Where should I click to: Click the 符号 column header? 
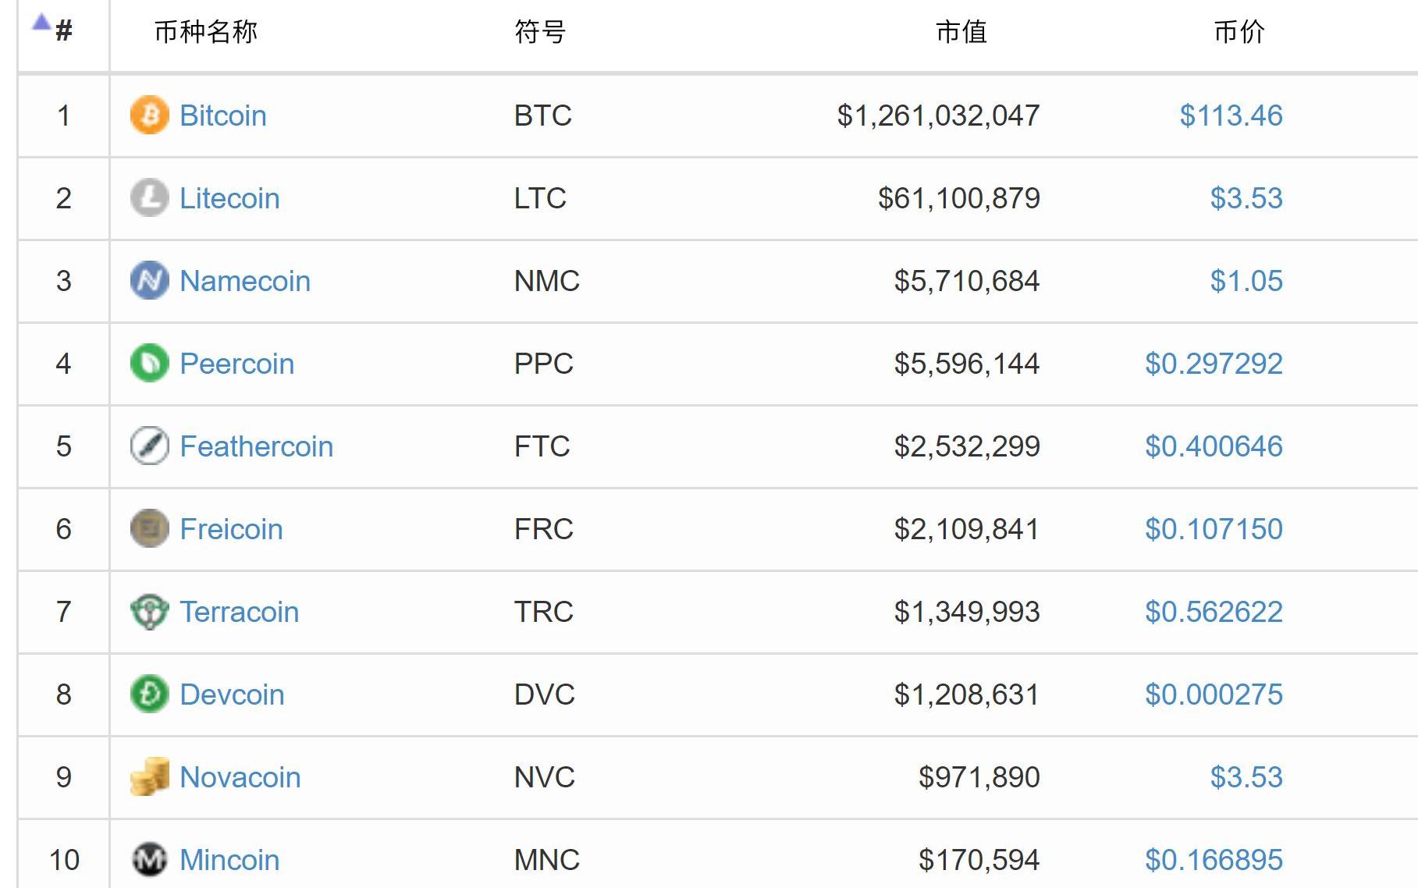[540, 32]
